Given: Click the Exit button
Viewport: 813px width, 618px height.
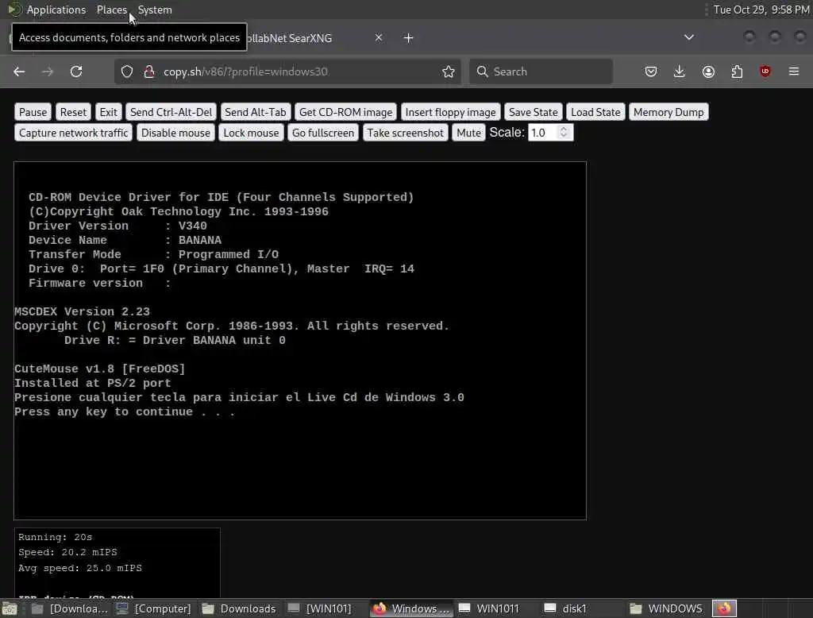Looking at the screenshot, I should click(108, 112).
